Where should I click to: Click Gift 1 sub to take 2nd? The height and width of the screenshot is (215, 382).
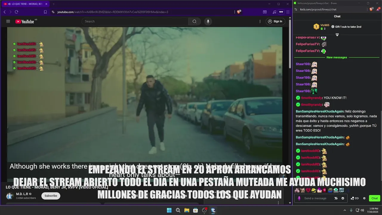click(x=346, y=27)
